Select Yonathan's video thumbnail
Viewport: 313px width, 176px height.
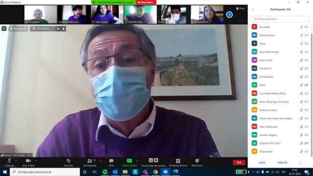pyautogui.click(x=41, y=15)
